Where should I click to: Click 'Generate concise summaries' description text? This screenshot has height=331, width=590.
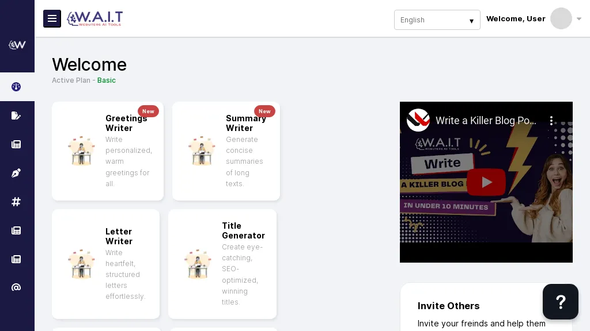(244, 161)
